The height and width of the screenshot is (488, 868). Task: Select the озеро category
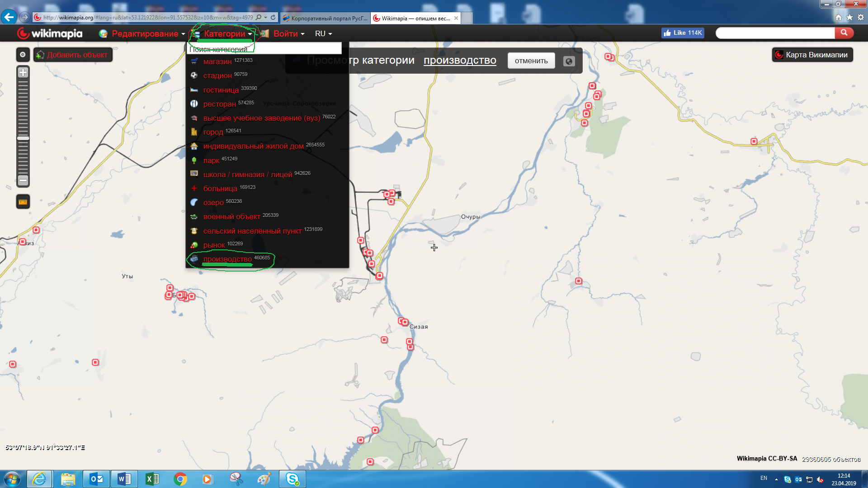coord(213,202)
